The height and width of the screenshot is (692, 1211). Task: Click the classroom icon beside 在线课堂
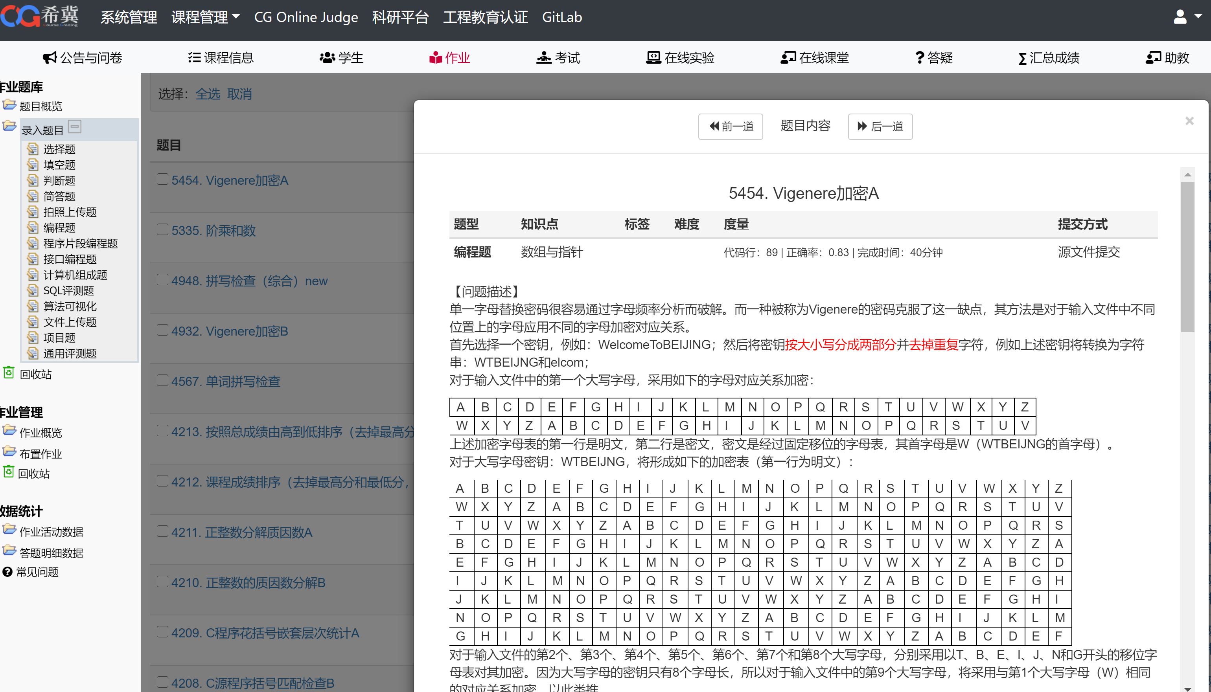[788, 57]
